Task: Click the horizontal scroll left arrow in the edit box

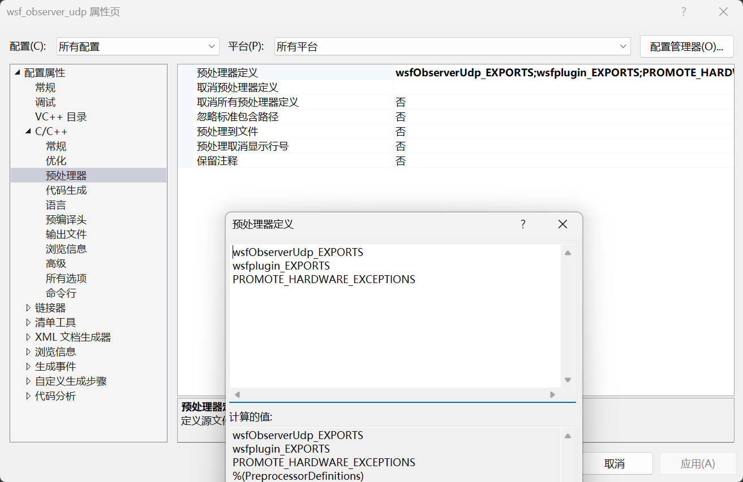Action: [238, 394]
